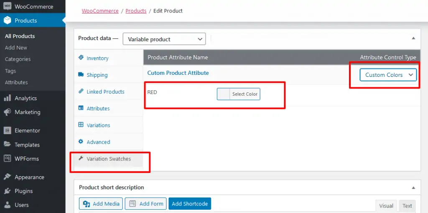
Task: Click the Add Form button
Action: 146,204
